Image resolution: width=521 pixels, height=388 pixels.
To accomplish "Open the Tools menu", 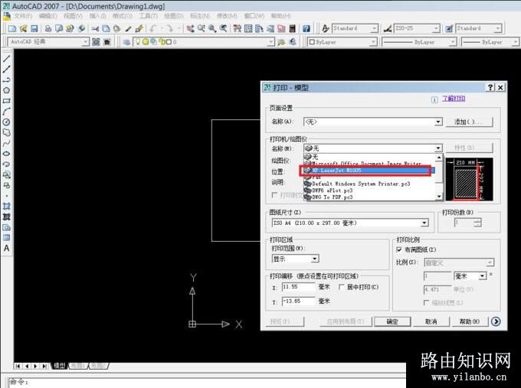I will point(148,16).
